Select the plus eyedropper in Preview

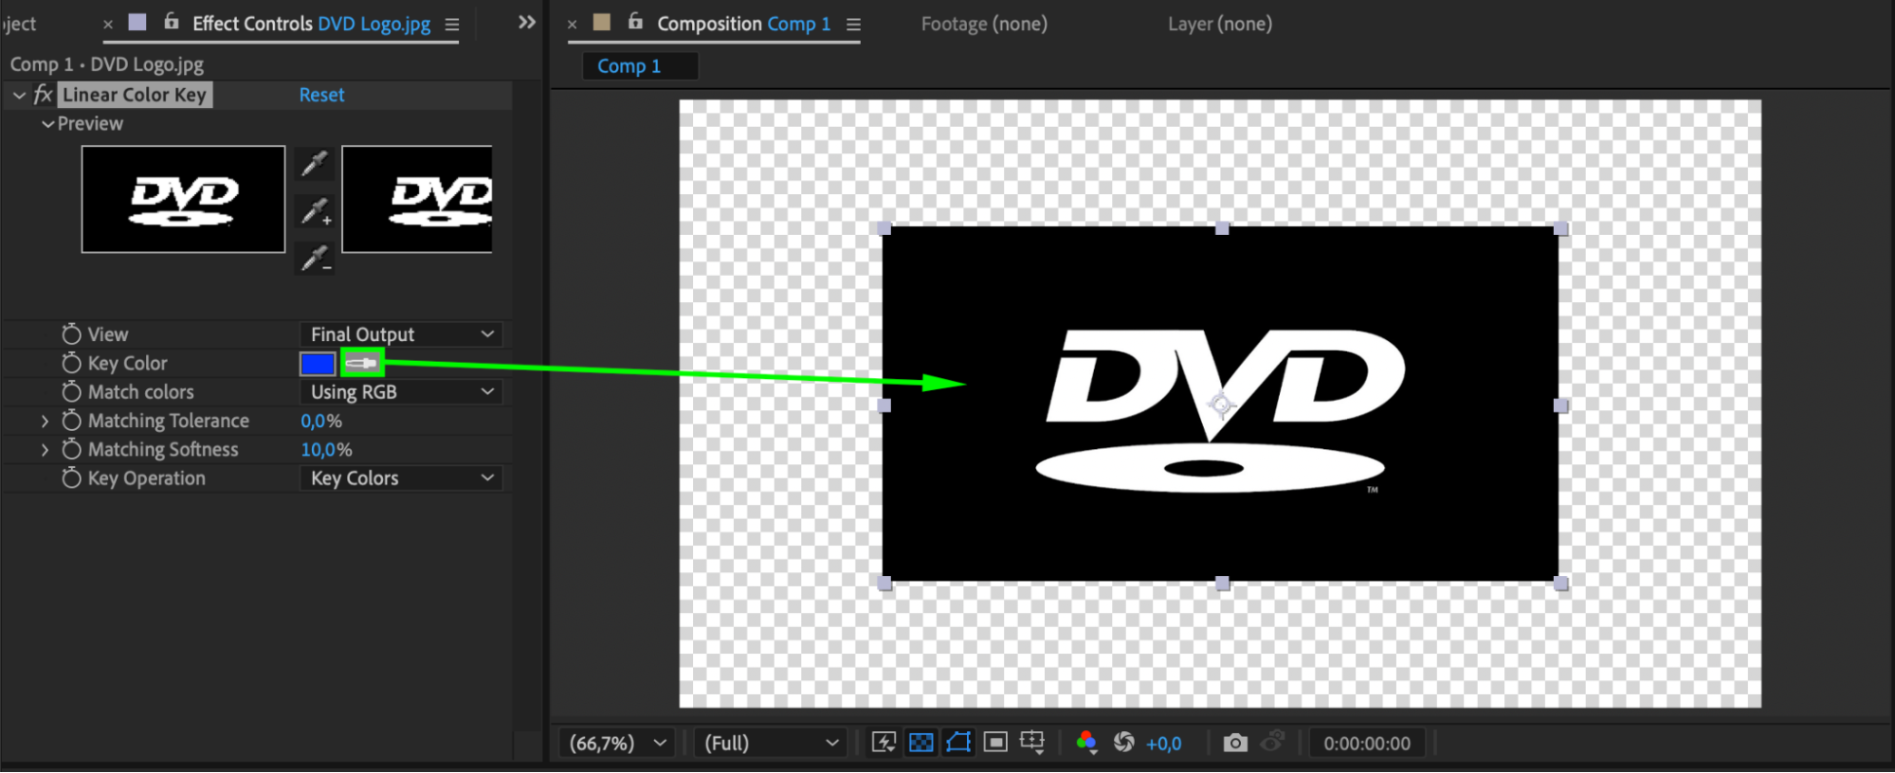tap(315, 211)
